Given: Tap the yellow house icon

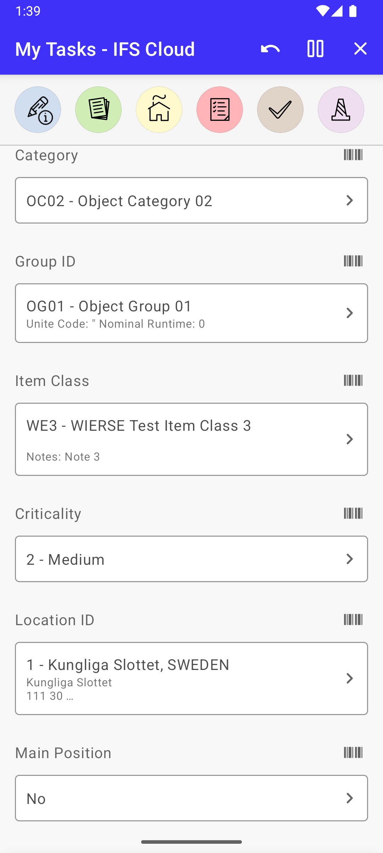Looking at the screenshot, I should pyautogui.click(x=159, y=110).
